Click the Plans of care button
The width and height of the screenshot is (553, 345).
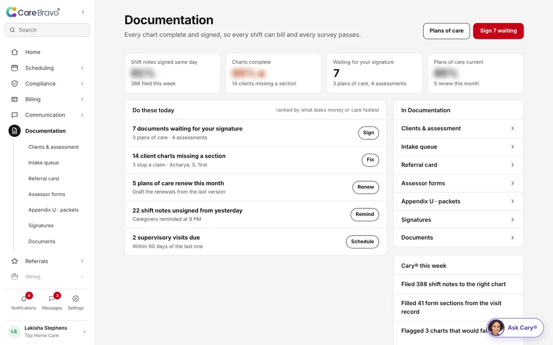447,31
